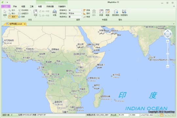Open 图层属性 layer properties
This screenshot has width=177, height=118.
tap(116, 13)
